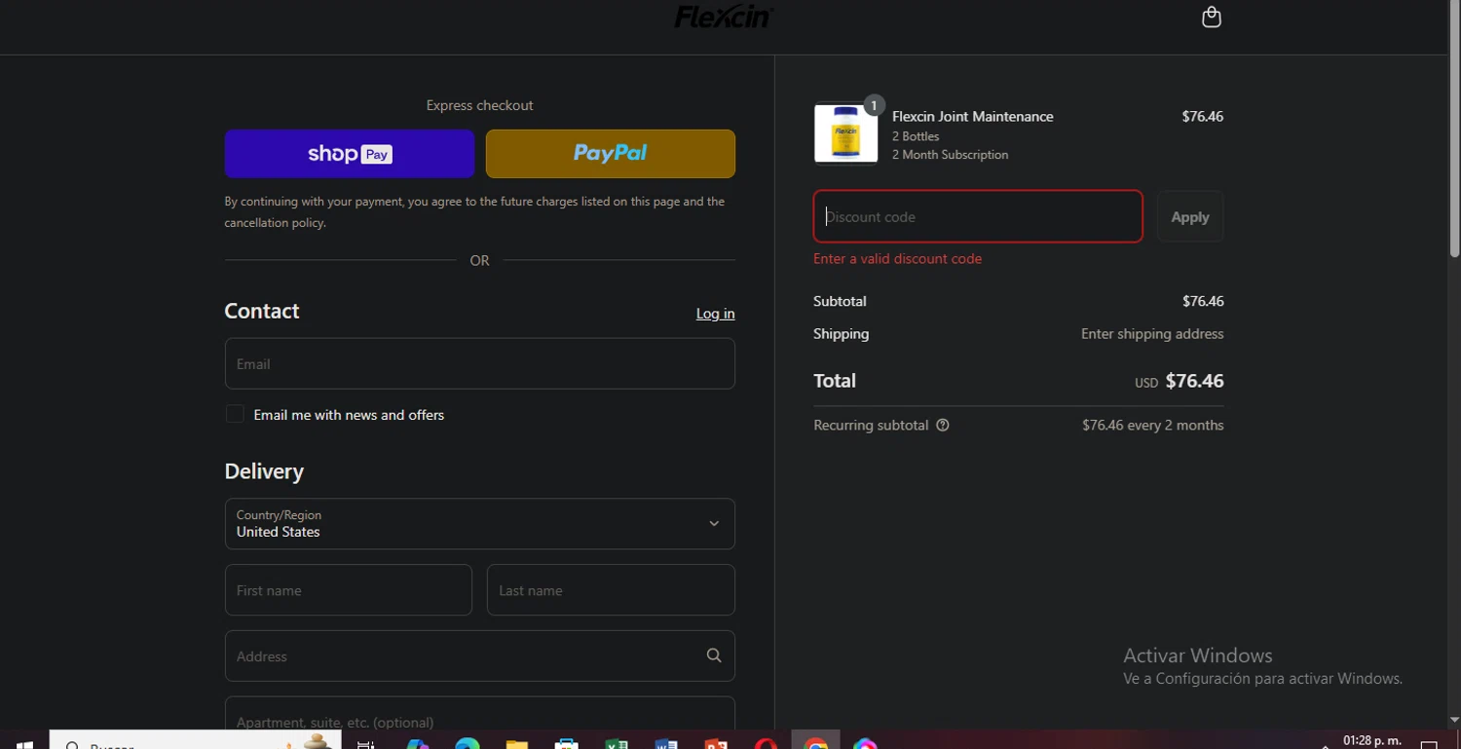1461x749 pixels.
Task: Pay with PayPal express checkout
Action: point(611,154)
